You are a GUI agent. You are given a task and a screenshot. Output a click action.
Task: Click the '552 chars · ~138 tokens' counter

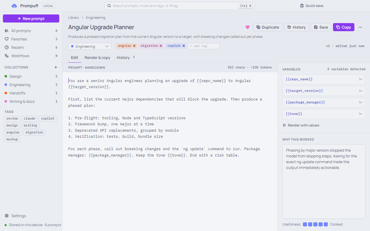point(250,68)
